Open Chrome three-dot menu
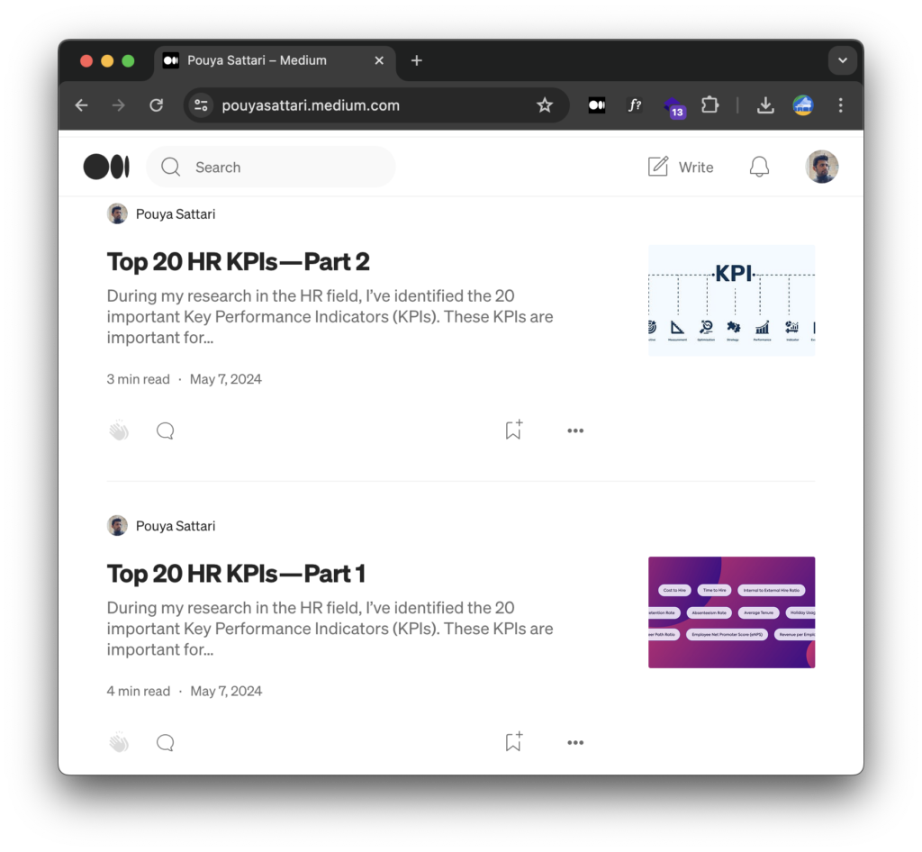 [x=840, y=105]
